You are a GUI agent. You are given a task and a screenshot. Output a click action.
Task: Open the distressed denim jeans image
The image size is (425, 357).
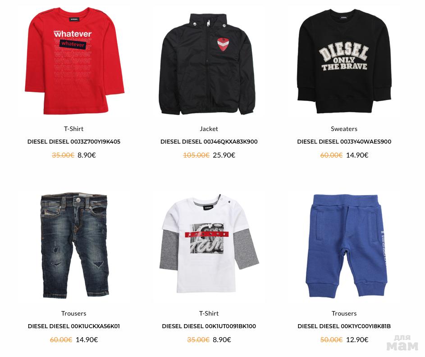pos(74,245)
